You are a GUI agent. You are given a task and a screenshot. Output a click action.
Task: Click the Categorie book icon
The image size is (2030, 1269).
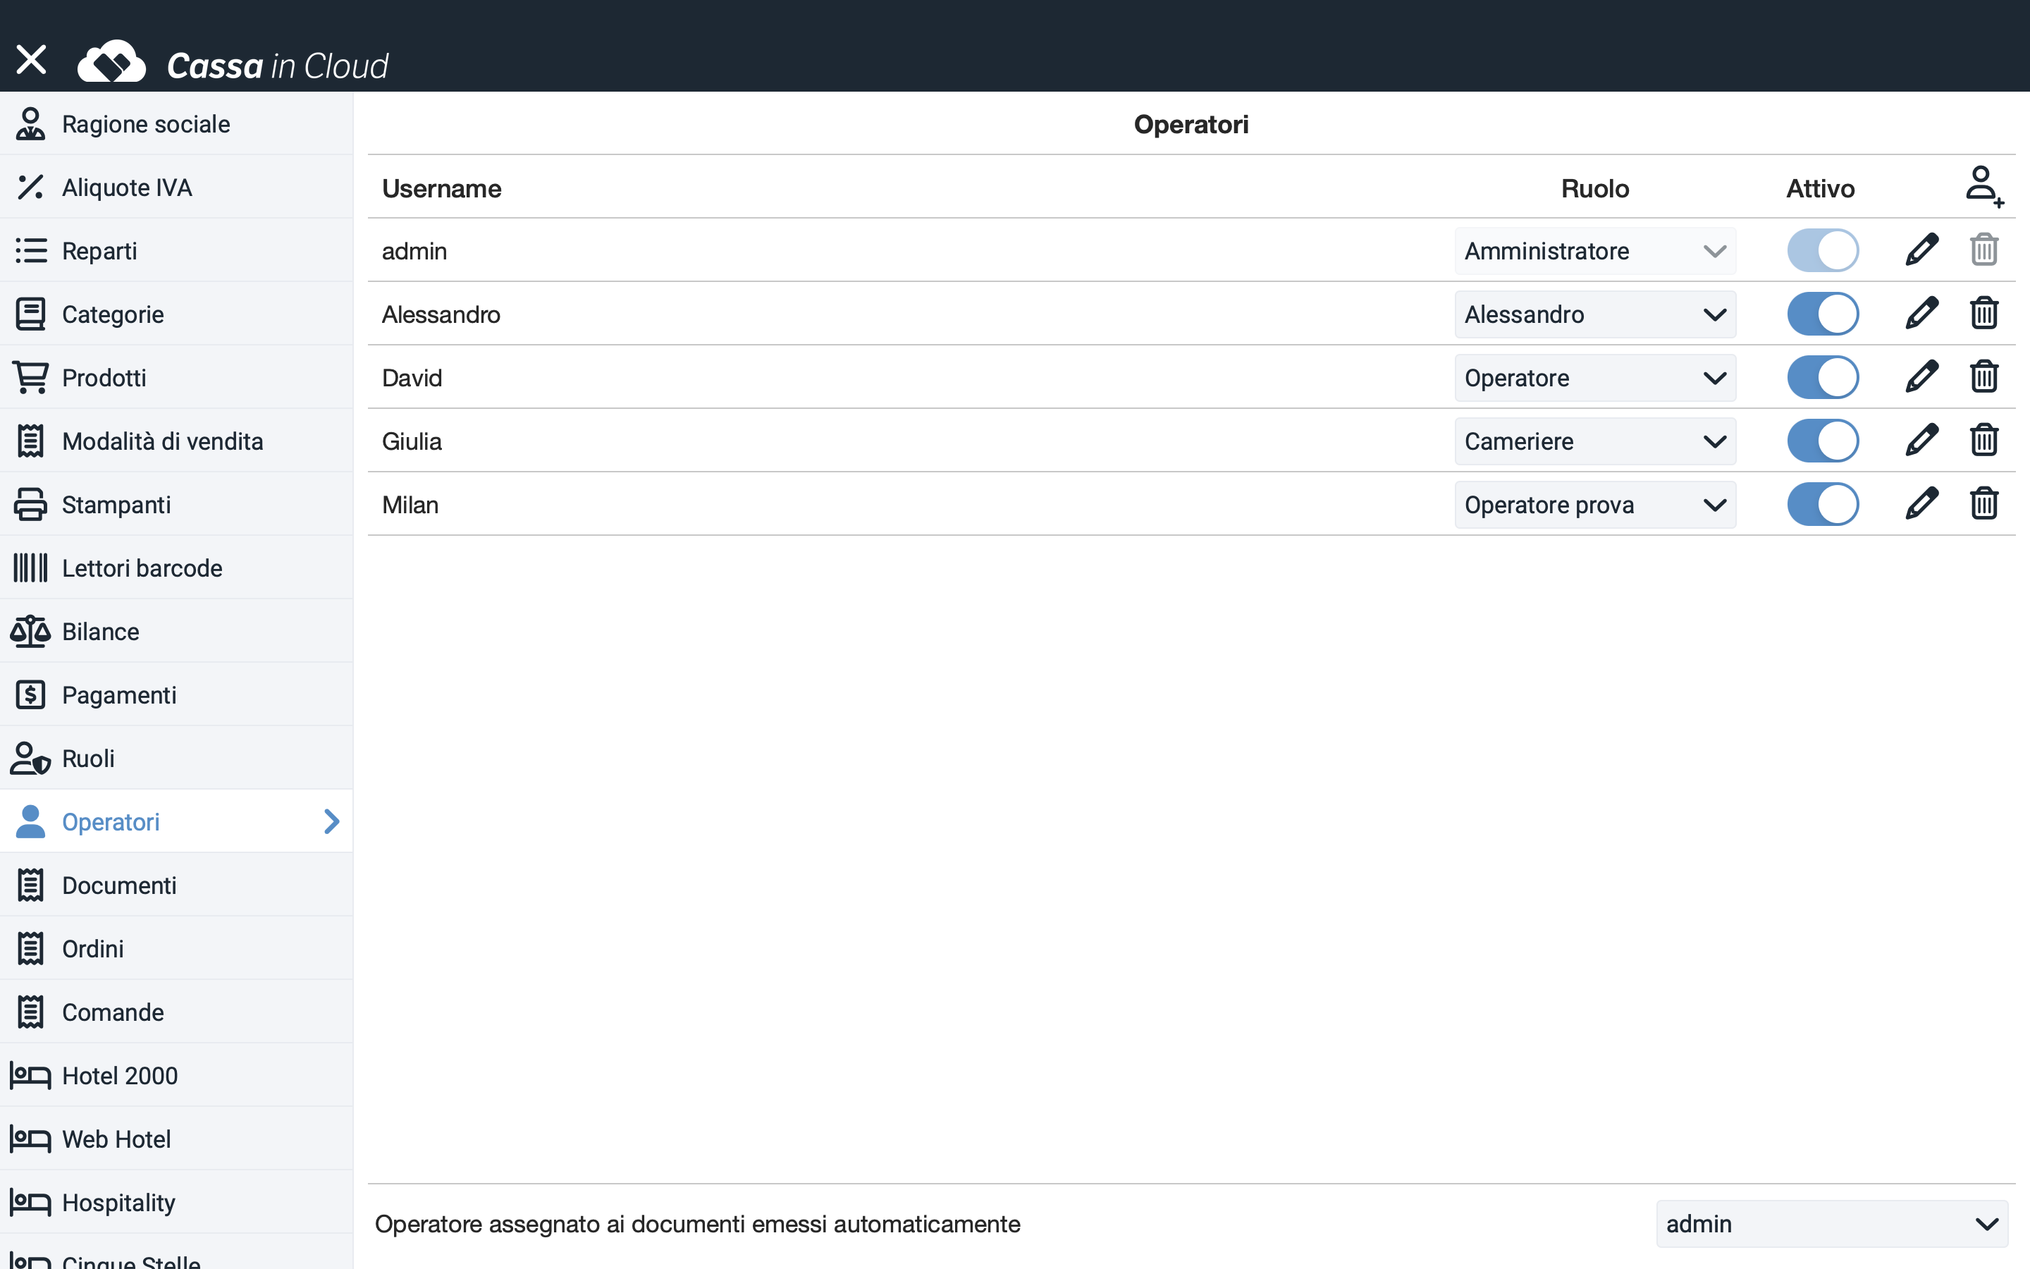(30, 314)
